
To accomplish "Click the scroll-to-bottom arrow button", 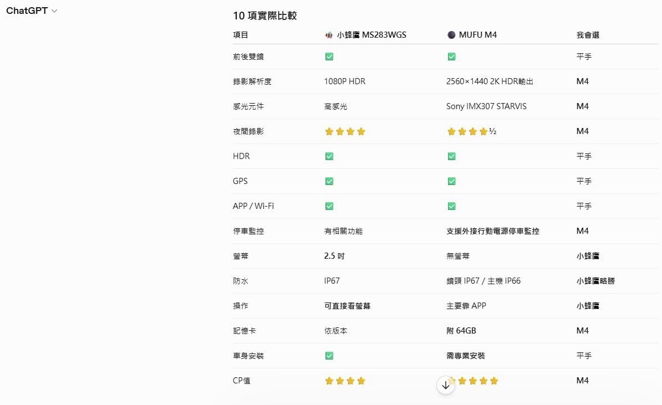I will click(x=445, y=385).
